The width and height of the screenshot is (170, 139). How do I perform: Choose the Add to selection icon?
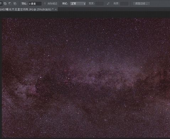(x=5, y=4)
